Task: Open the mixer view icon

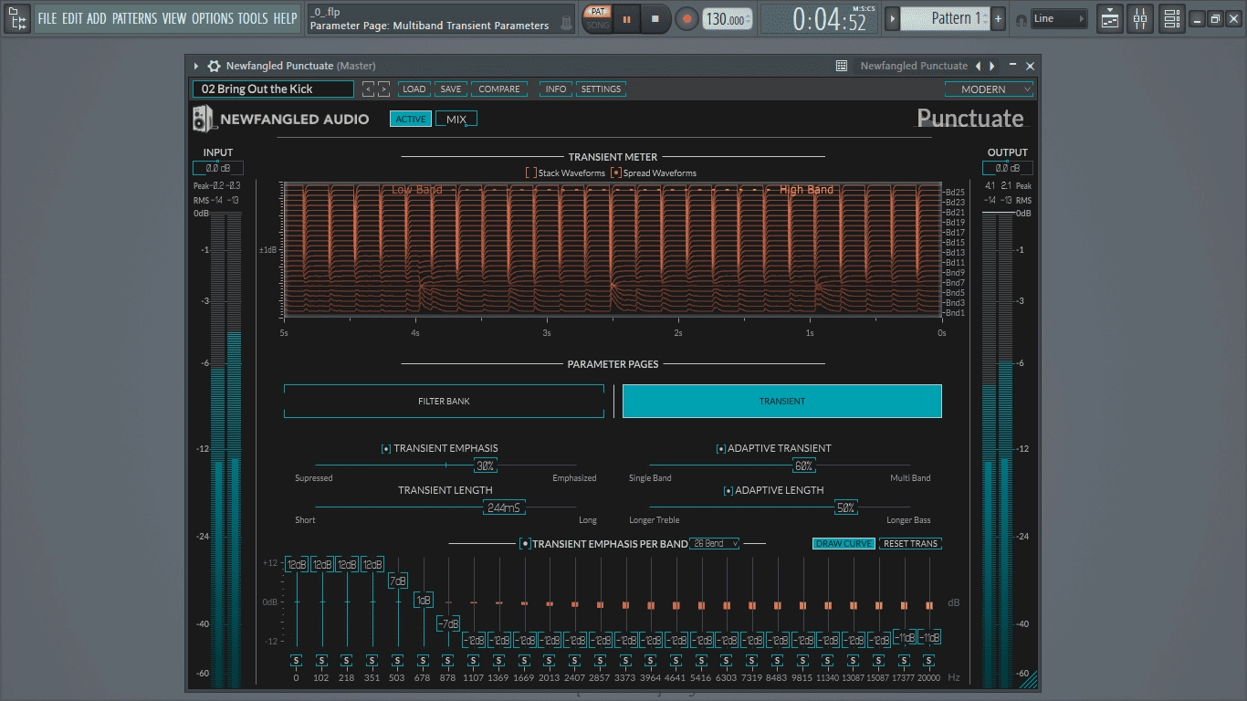Action: tap(1140, 18)
